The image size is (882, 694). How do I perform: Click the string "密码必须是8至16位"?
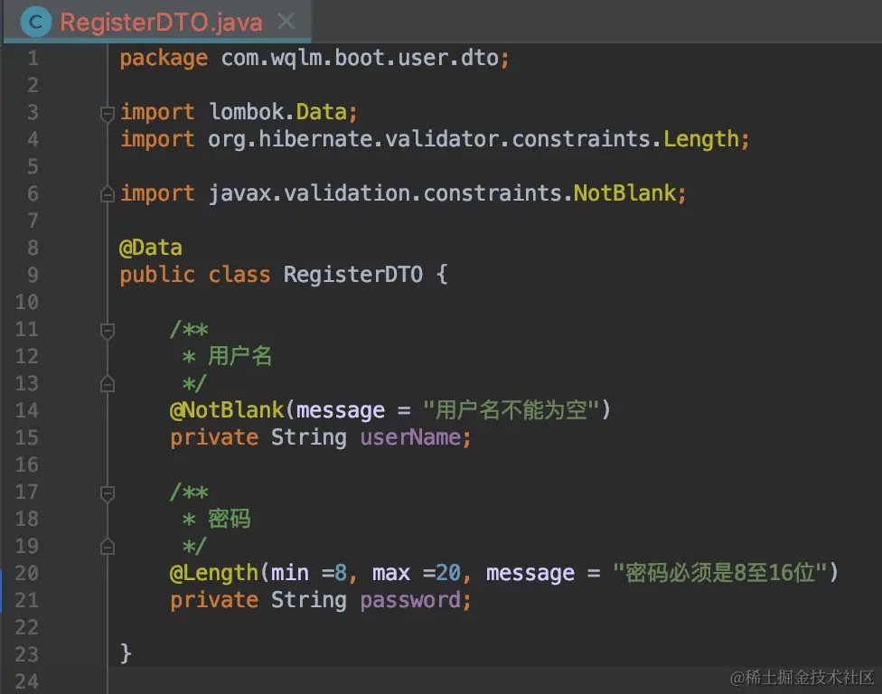point(719,573)
